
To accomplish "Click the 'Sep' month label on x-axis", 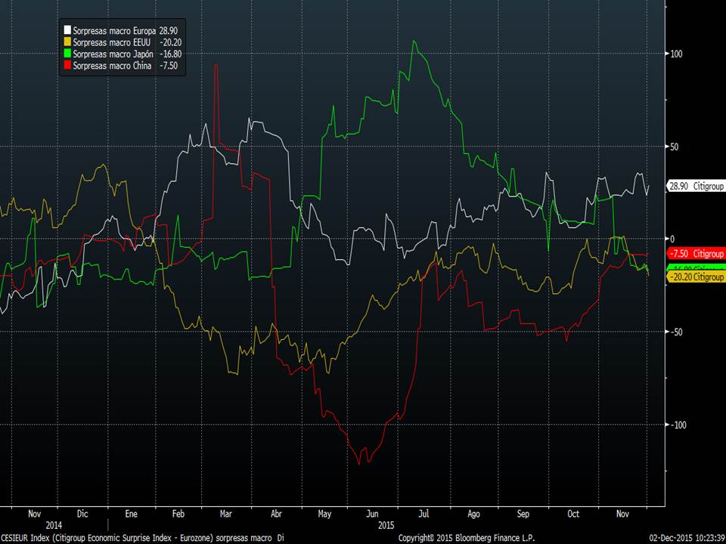I will coord(523,514).
